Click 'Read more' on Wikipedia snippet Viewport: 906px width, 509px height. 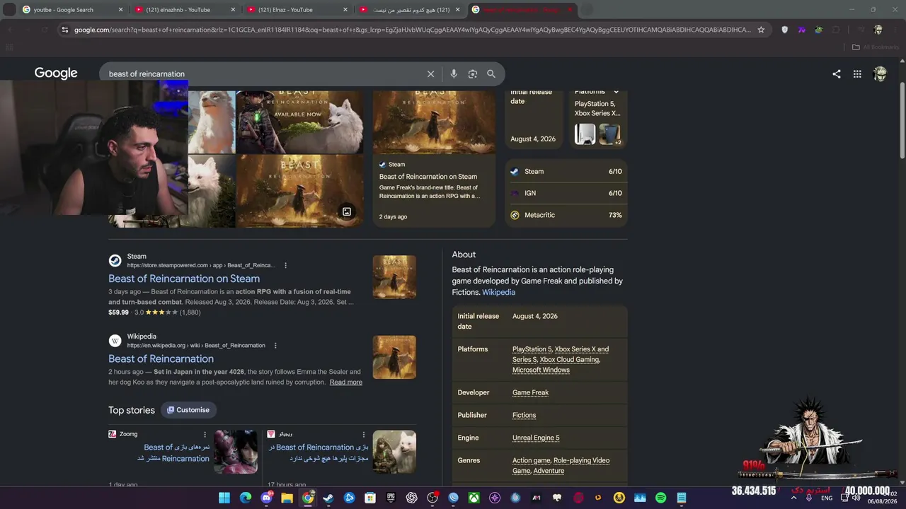(345, 382)
